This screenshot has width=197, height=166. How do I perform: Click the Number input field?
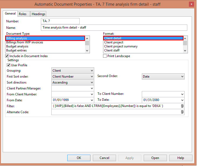click(60, 21)
